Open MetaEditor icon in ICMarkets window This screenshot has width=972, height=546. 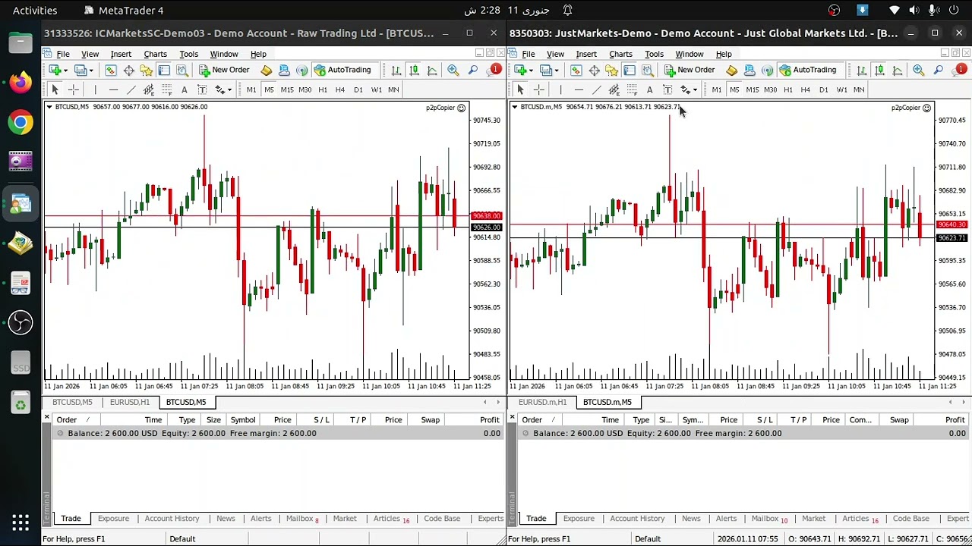coord(266,70)
